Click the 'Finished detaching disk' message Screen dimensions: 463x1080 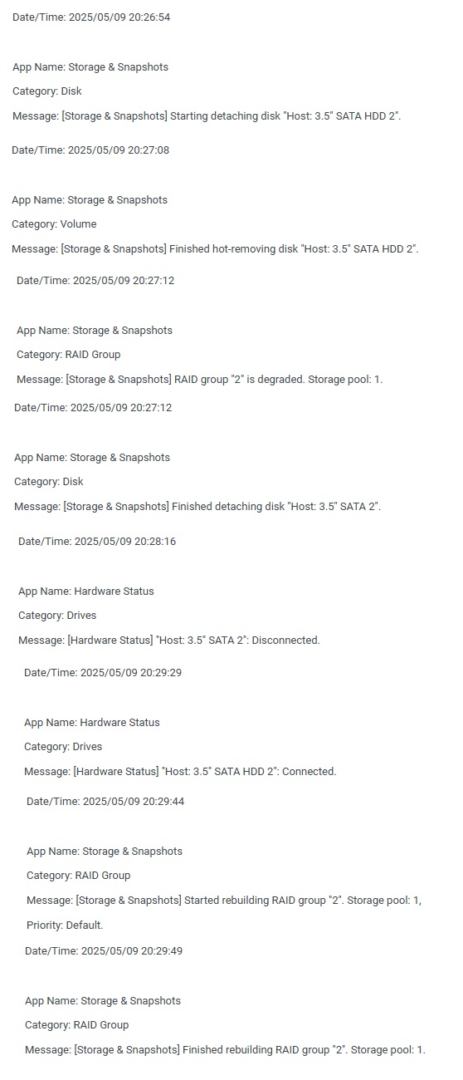(x=197, y=507)
